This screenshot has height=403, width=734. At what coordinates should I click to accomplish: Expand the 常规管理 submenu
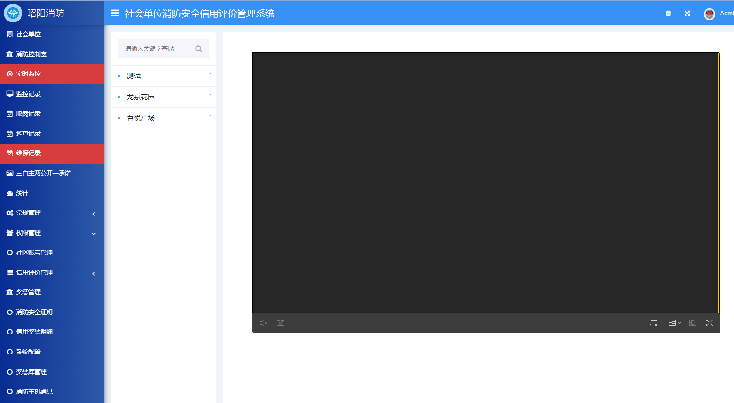[52, 213]
